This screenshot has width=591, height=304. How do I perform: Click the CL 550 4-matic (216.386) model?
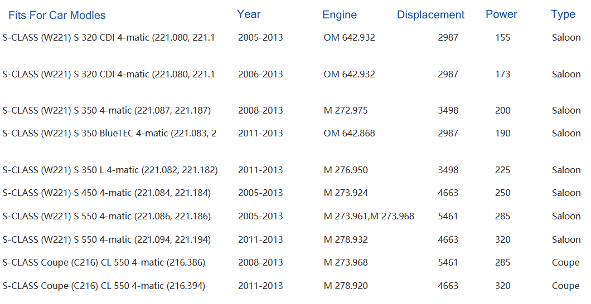tap(104, 262)
